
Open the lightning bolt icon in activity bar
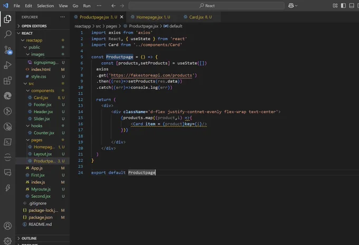pyautogui.click(x=7, y=188)
